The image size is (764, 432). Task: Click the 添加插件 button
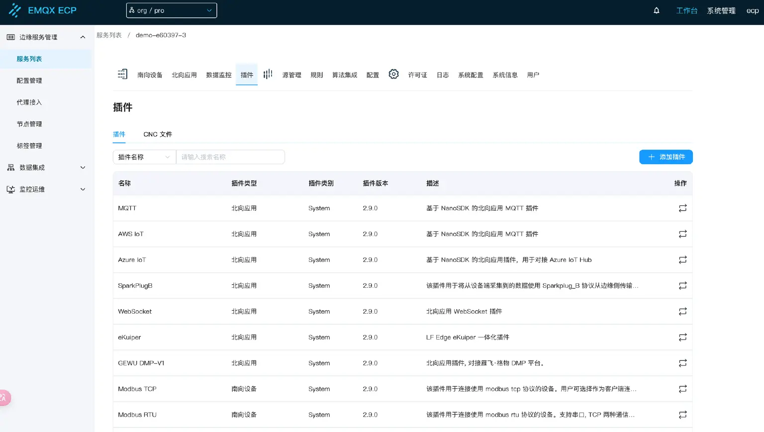tap(666, 157)
